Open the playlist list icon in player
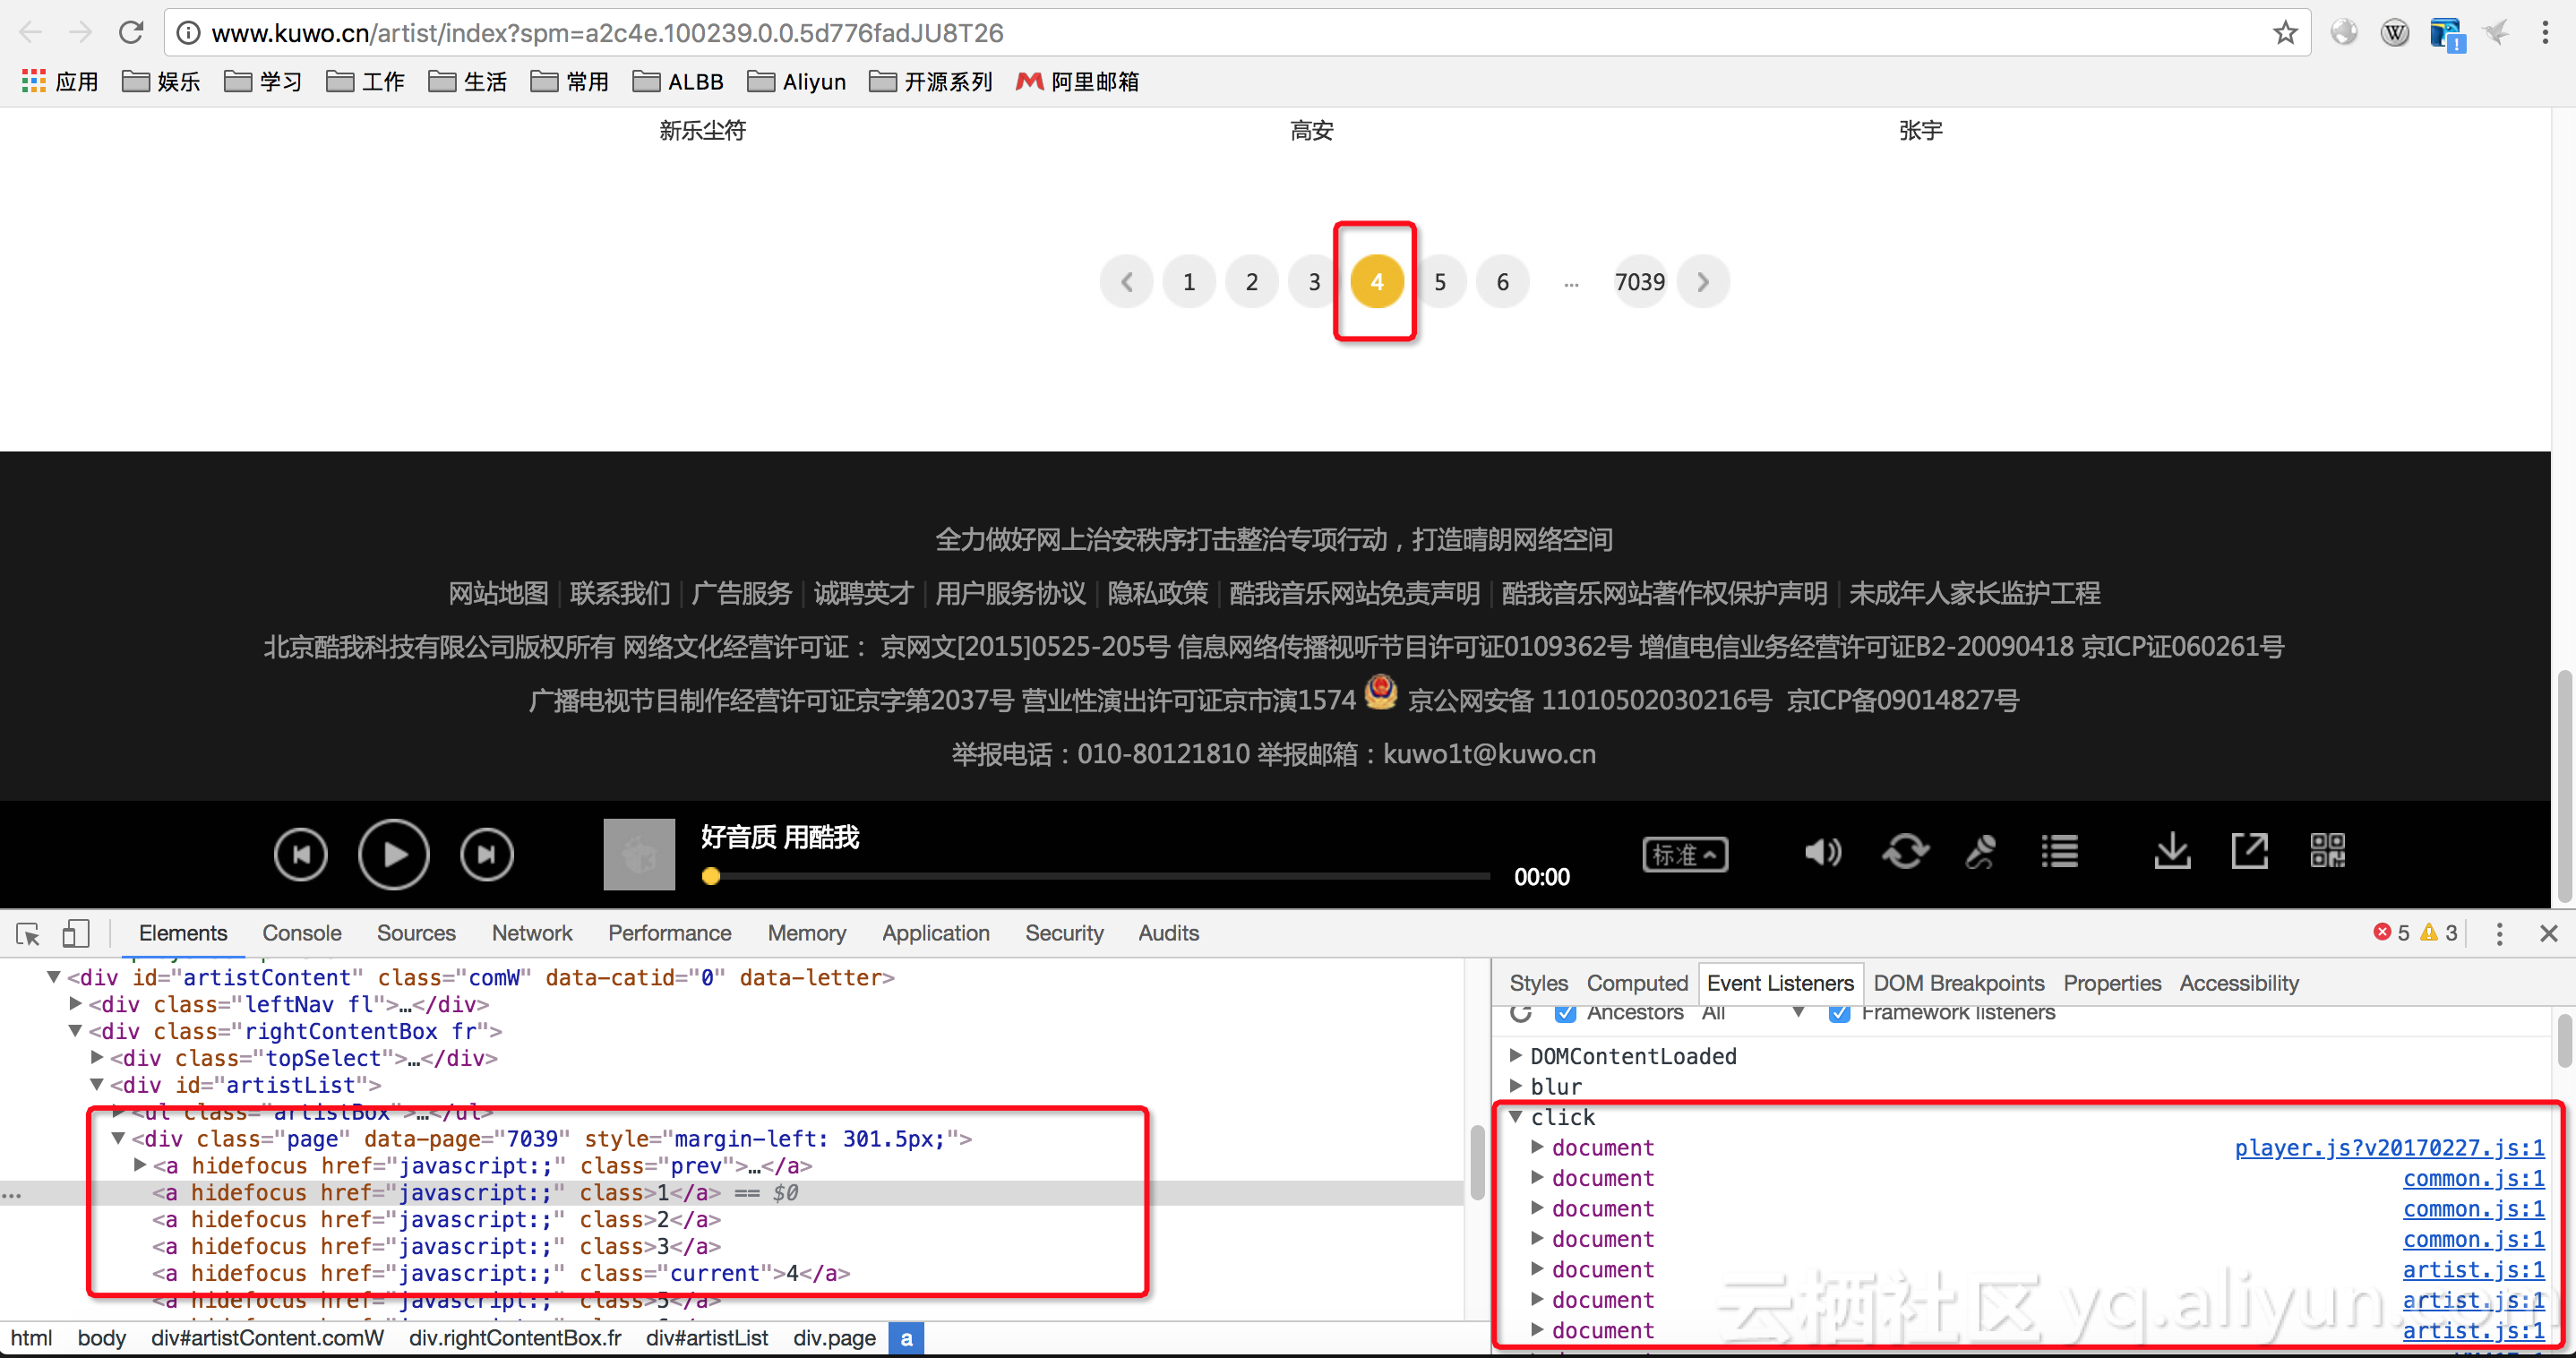The width and height of the screenshot is (2576, 1358). click(x=2059, y=852)
